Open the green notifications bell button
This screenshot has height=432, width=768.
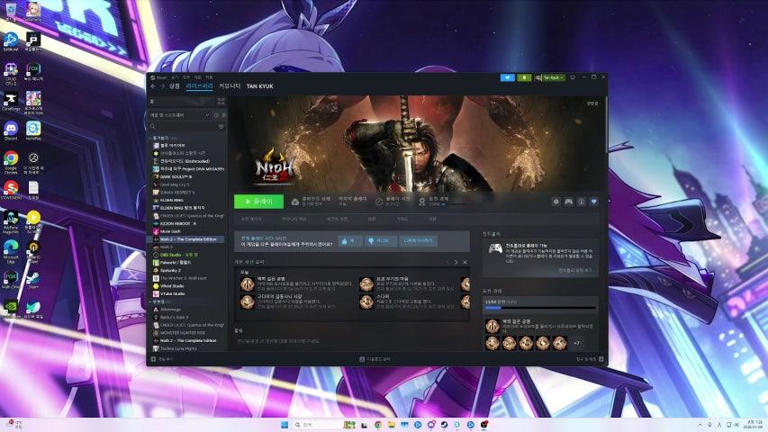click(524, 77)
